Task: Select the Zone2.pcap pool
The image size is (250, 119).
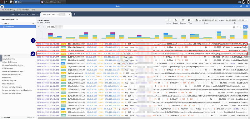Action: click(18, 26)
